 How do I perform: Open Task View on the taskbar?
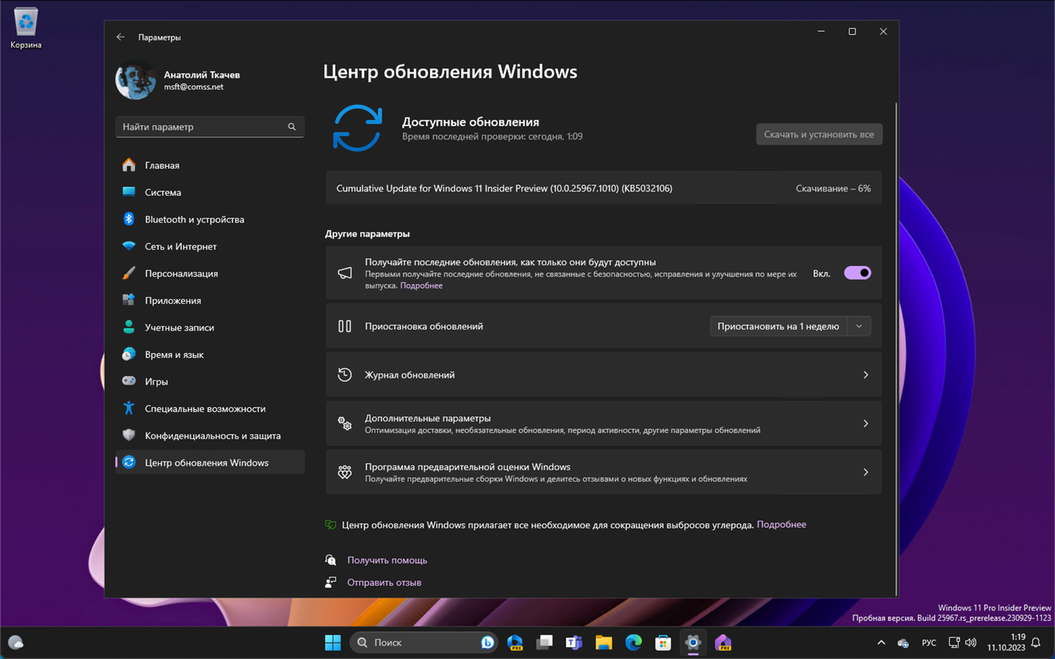tap(544, 642)
